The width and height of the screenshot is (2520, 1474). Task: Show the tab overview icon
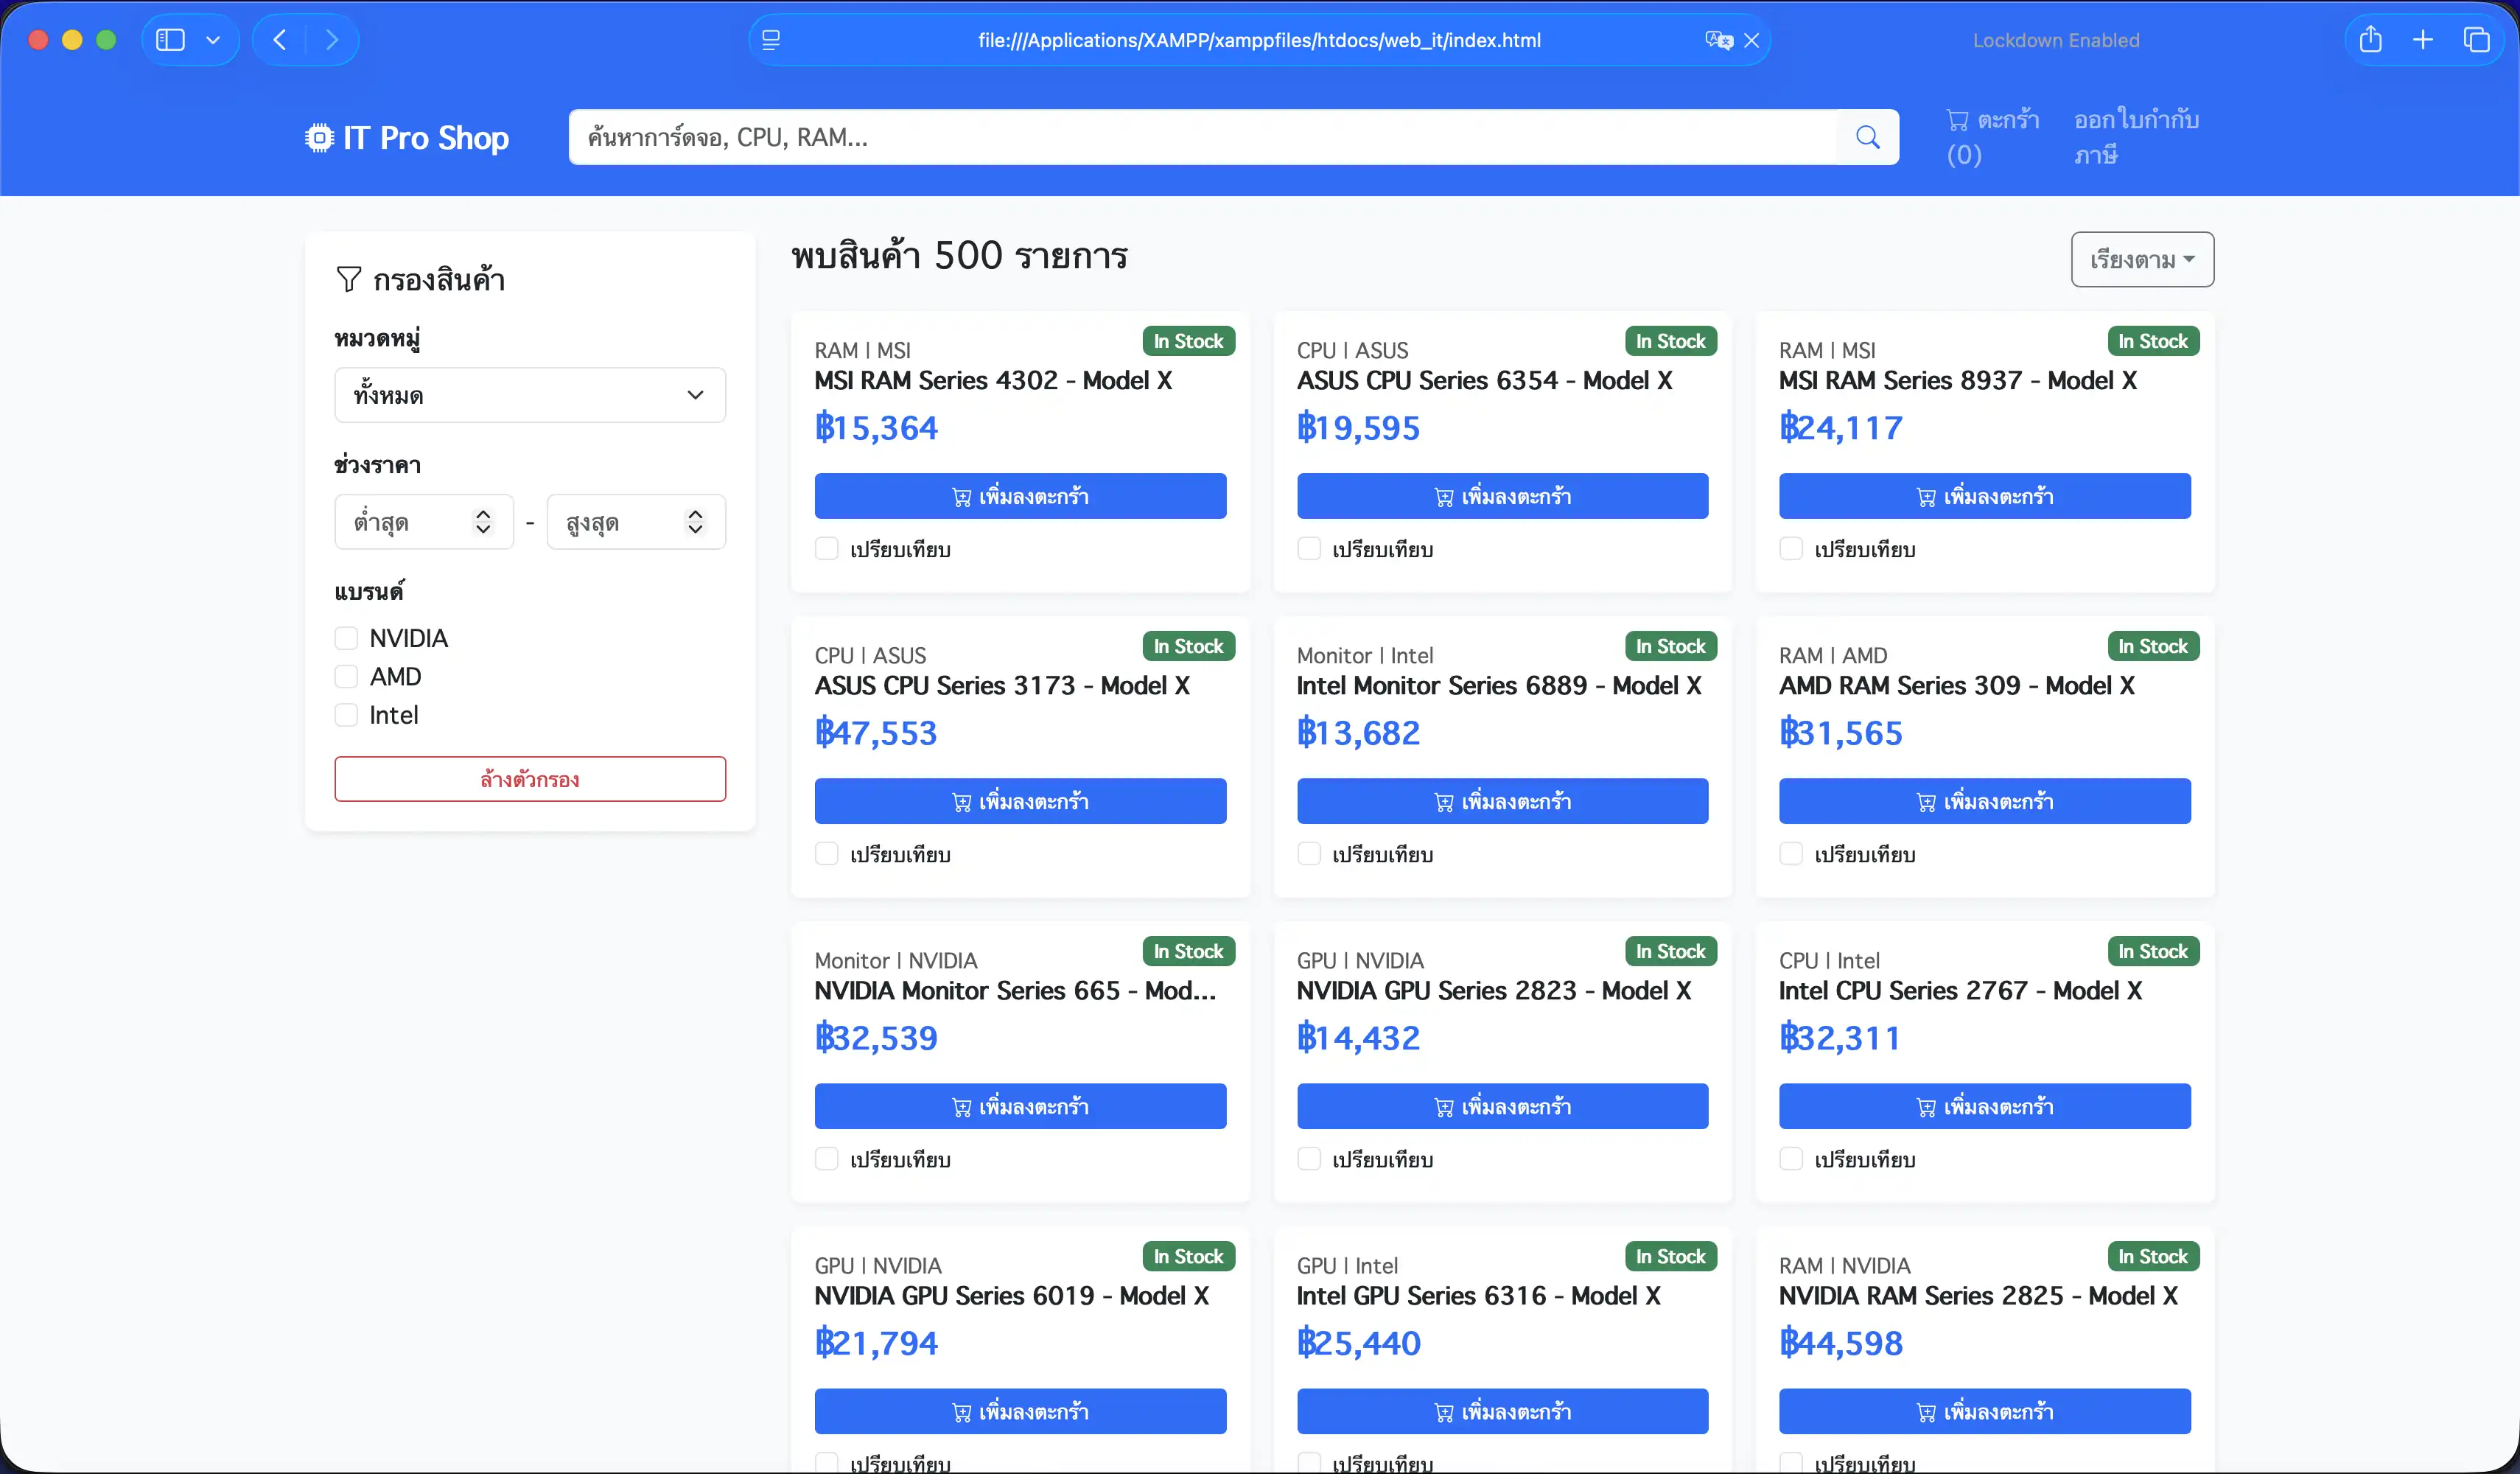click(x=2476, y=40)
